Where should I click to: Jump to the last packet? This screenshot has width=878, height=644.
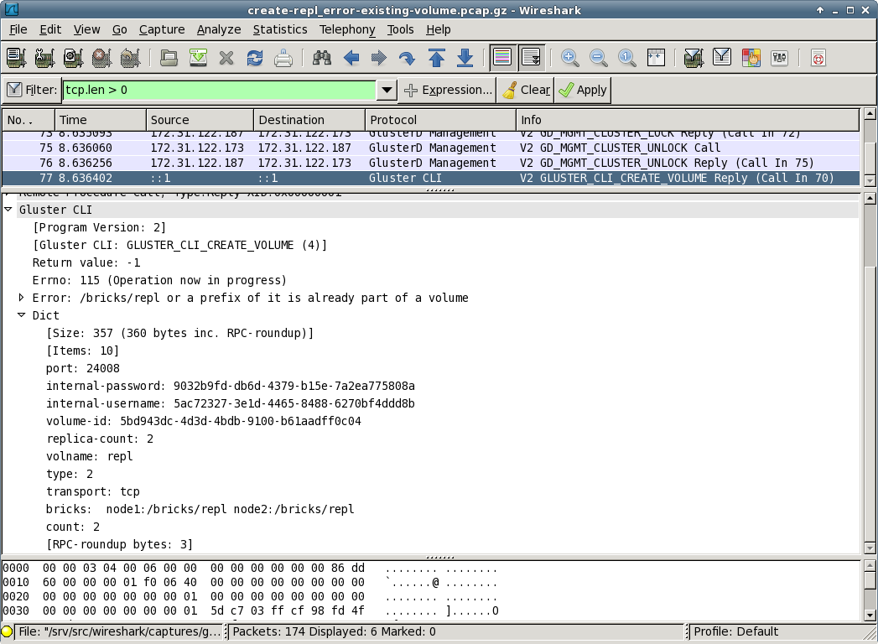tap(465, 58)
